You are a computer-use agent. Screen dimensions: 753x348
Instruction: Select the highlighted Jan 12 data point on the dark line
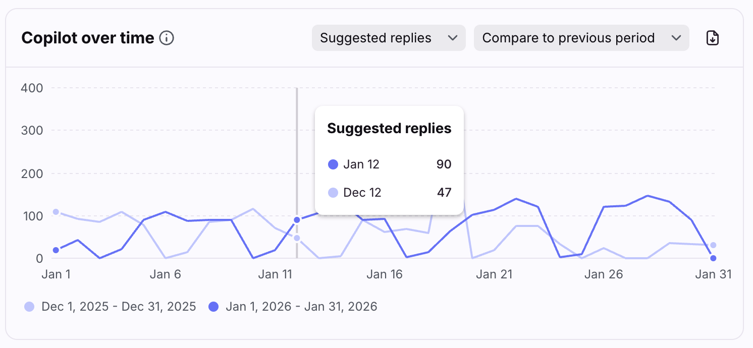297,220
